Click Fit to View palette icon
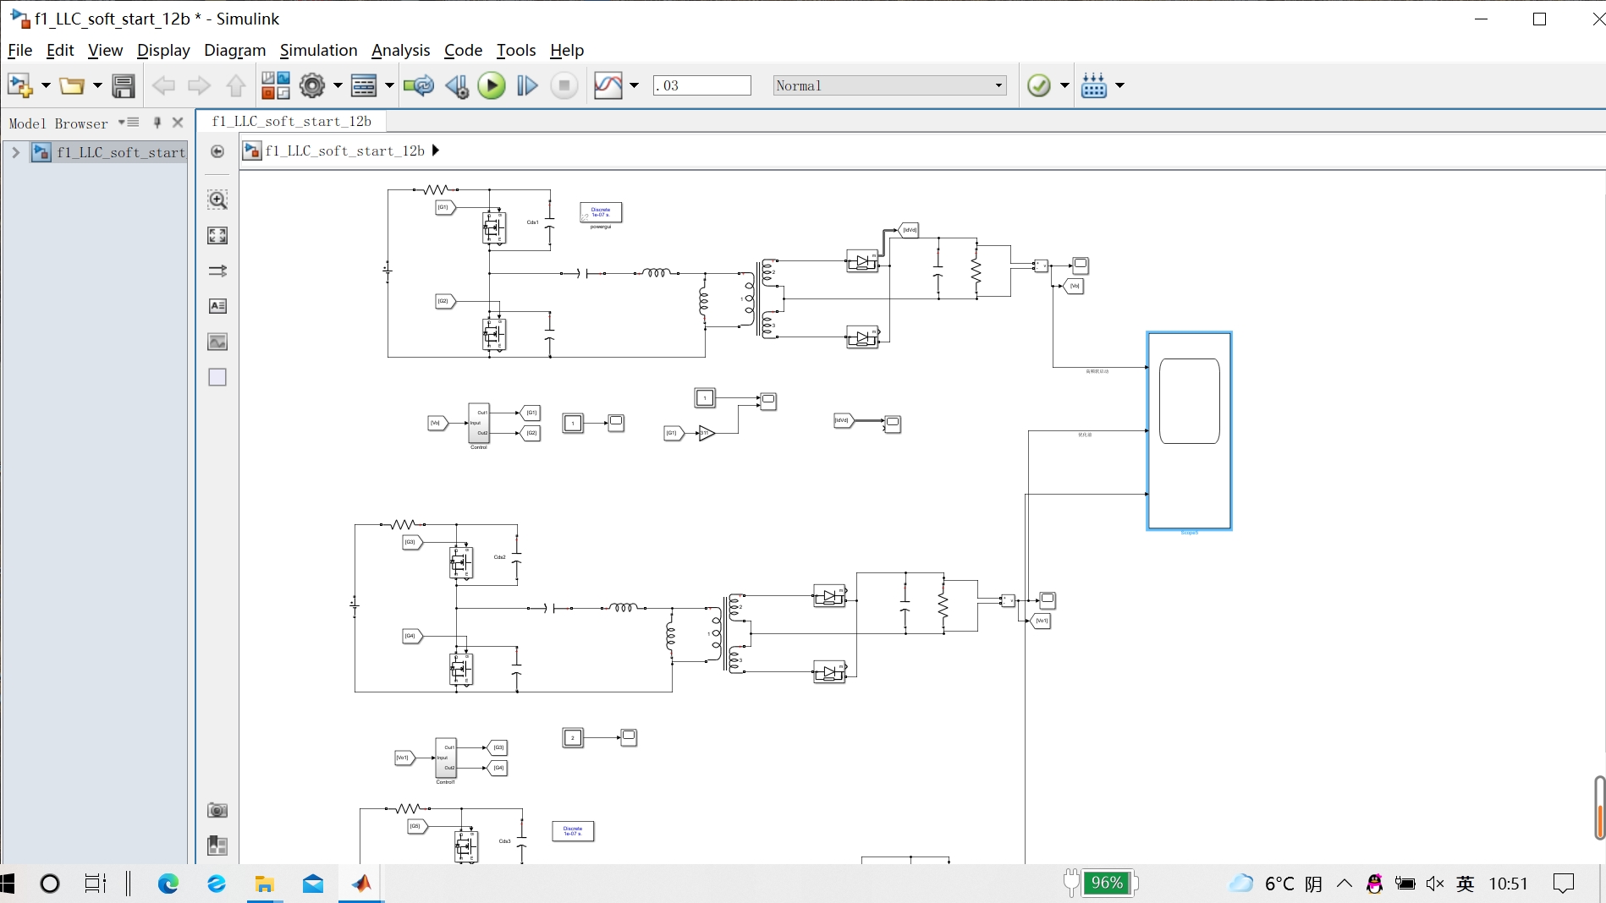This screenshot has height=903, width=1606. point(217,236)
